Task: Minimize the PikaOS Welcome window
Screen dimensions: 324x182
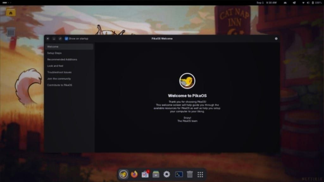Action: click(x=54, y=39)
